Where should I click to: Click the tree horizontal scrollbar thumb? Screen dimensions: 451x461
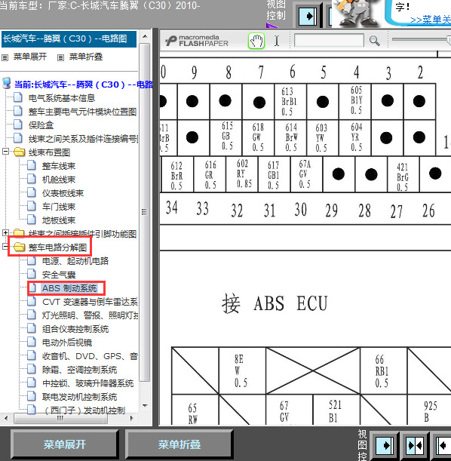coord(60,418)
